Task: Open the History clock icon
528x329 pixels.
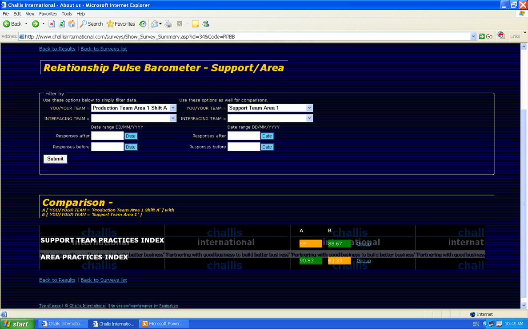Action: coord(143,24)
